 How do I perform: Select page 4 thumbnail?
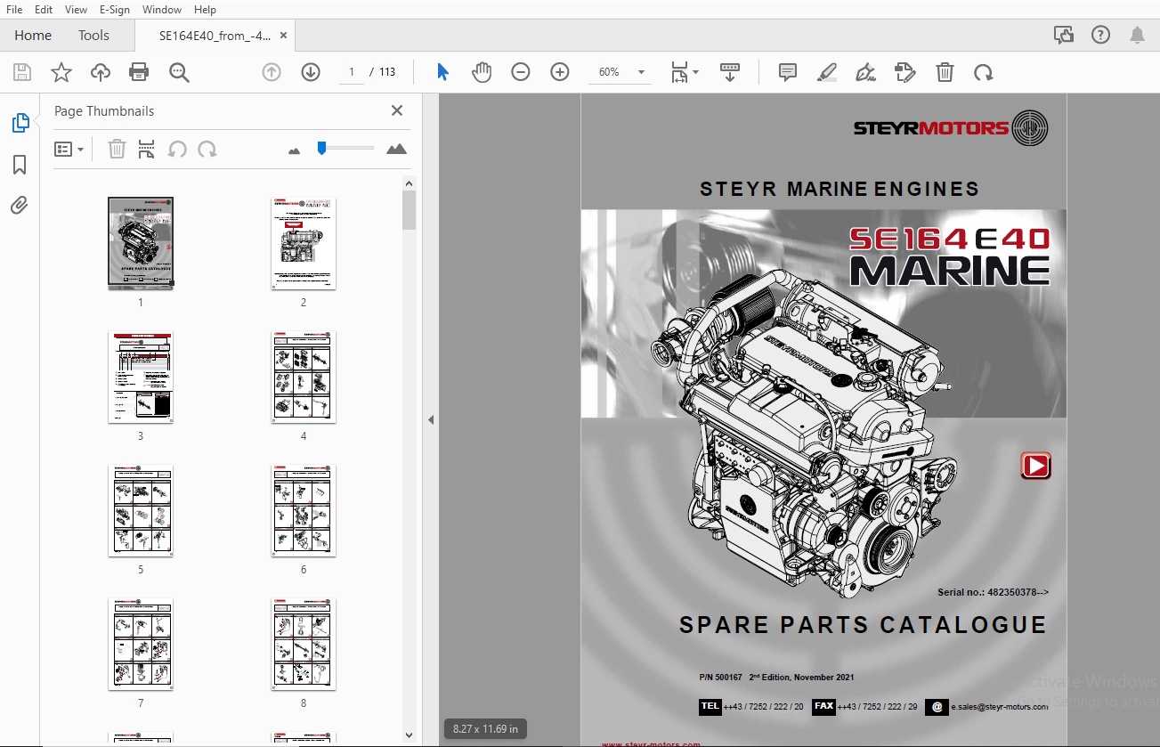(304, 377)
